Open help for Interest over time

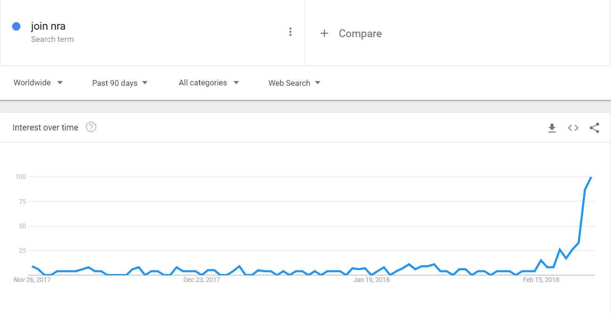[x=91, y=127]
